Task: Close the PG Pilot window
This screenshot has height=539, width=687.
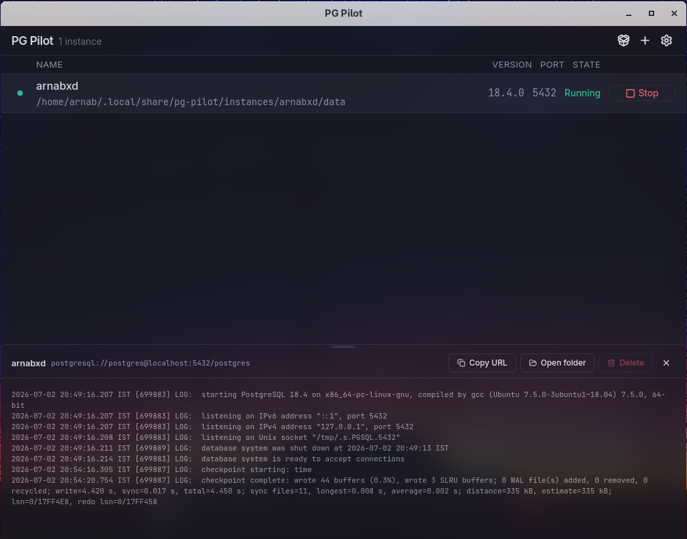Action: (674, 13)
